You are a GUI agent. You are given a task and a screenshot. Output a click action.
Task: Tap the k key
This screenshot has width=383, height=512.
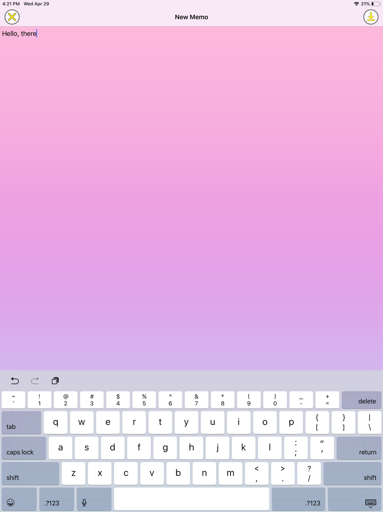pos(244,448)
